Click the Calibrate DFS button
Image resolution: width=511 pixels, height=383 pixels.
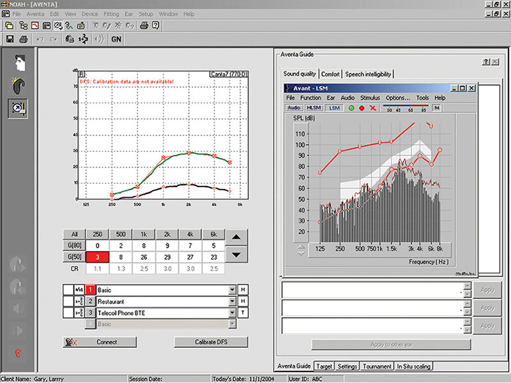click(x=211, y=342)
